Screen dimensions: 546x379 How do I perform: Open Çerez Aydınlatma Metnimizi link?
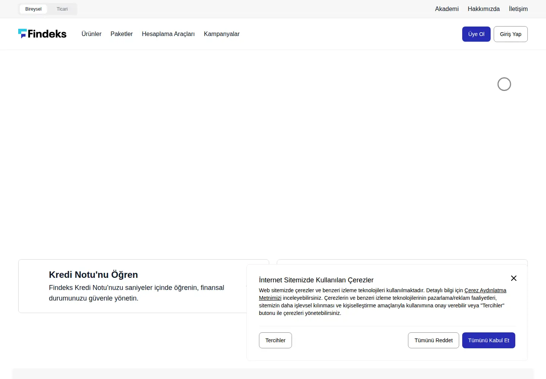pyautogui.click(x=485, y=290)
